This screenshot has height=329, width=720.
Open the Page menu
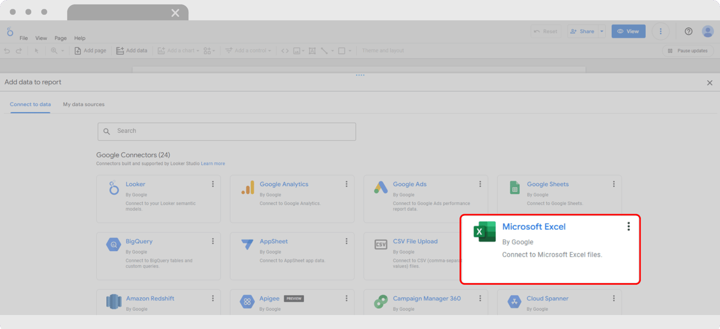[x=61, y=38]
